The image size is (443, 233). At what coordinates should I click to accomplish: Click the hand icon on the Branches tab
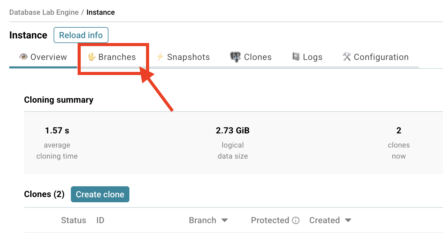(x=91, y=57)
